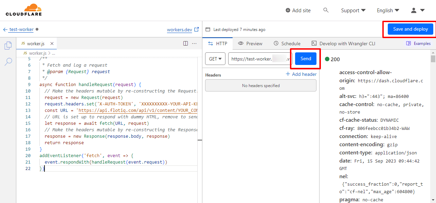Click the scrollbar down arrow in response panel
Image resolution: width=436 pixels, height=203 pixels.
tap(433, 200)
